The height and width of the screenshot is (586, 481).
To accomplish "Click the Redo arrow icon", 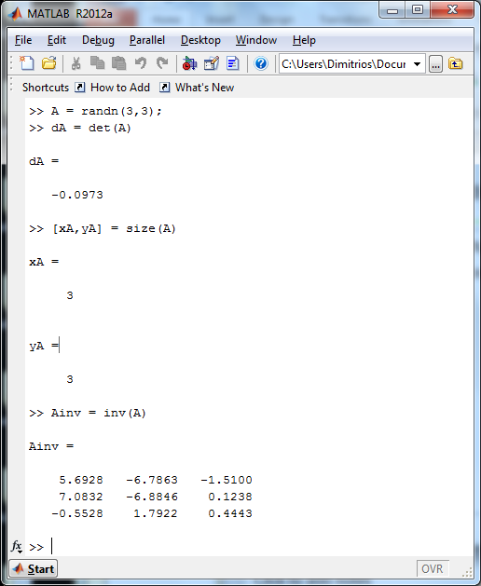I will pyautogui.click(x=162, y=63).
